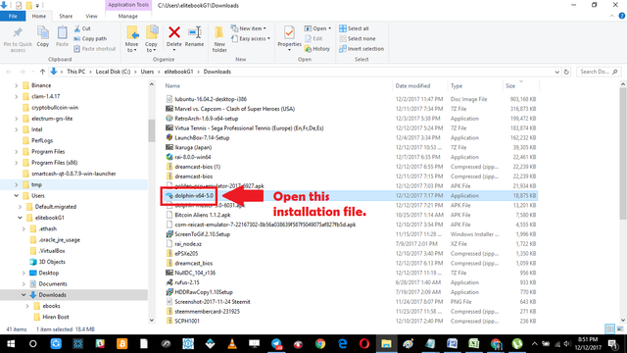
Task: Collapse the ribbon with chevron
Action: pyautogui.click(x=611, y=16)
